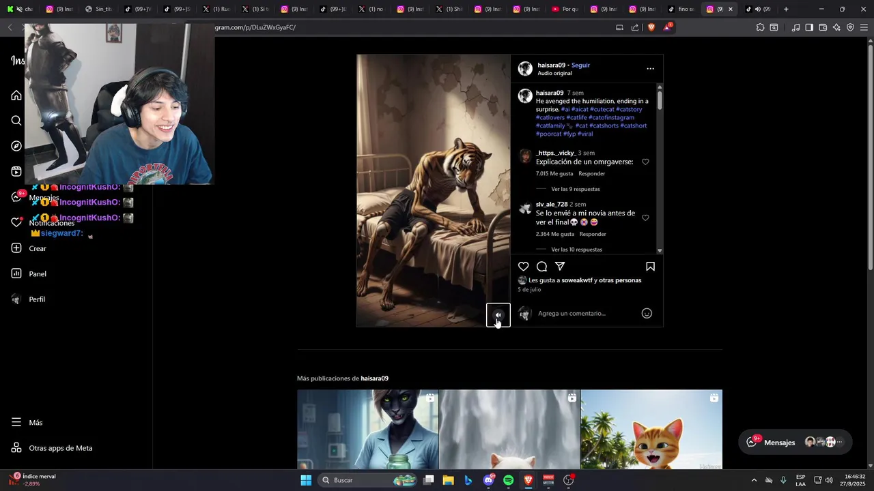This screenshot has width=874, height=491.
Task: Follow haisara09 via the Seguir link
Action: [x=580, y=65]
